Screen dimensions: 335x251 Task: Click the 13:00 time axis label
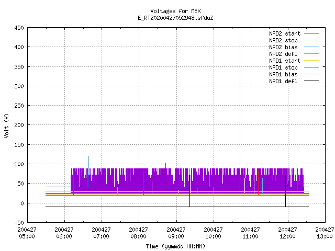[325, 236]
